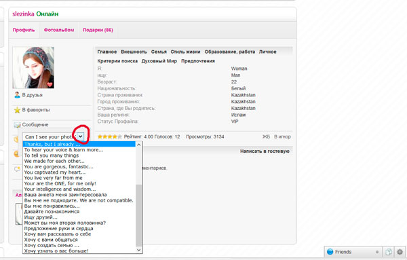Select the Семья section tab

[159, 52]
